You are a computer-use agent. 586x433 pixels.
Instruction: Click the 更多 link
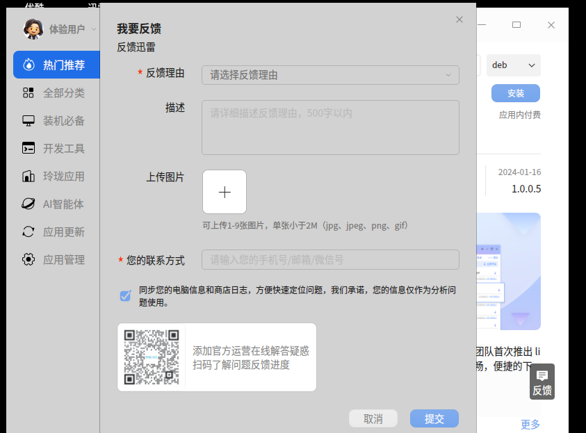pyautogui.click(x=530, y=424)
